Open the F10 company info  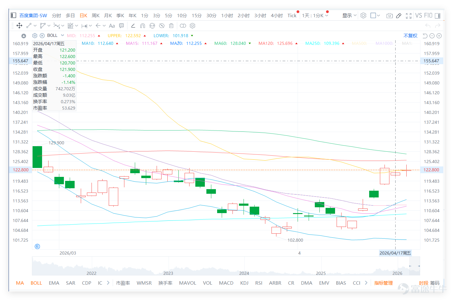[x=428, y=15]
